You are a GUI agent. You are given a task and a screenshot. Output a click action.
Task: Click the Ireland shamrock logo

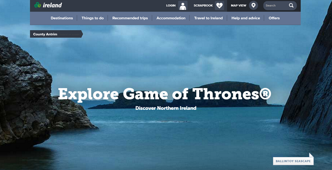pos(38,5)
